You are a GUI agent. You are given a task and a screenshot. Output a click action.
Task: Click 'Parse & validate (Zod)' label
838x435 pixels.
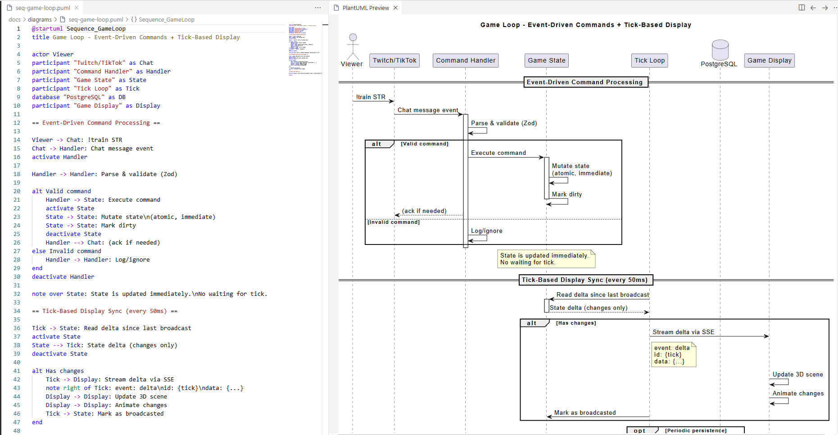point(504,123)
